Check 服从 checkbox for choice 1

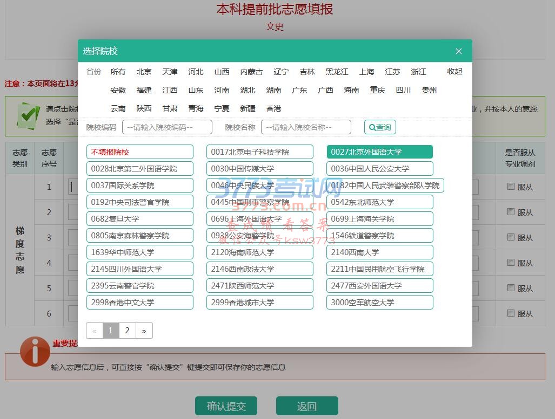point(511,187)
